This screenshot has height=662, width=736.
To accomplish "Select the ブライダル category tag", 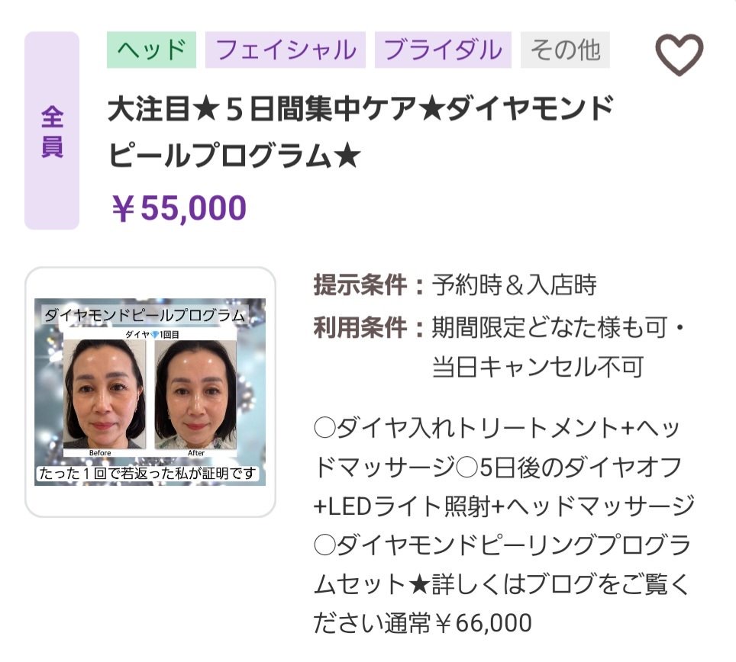I will [443, 50].
